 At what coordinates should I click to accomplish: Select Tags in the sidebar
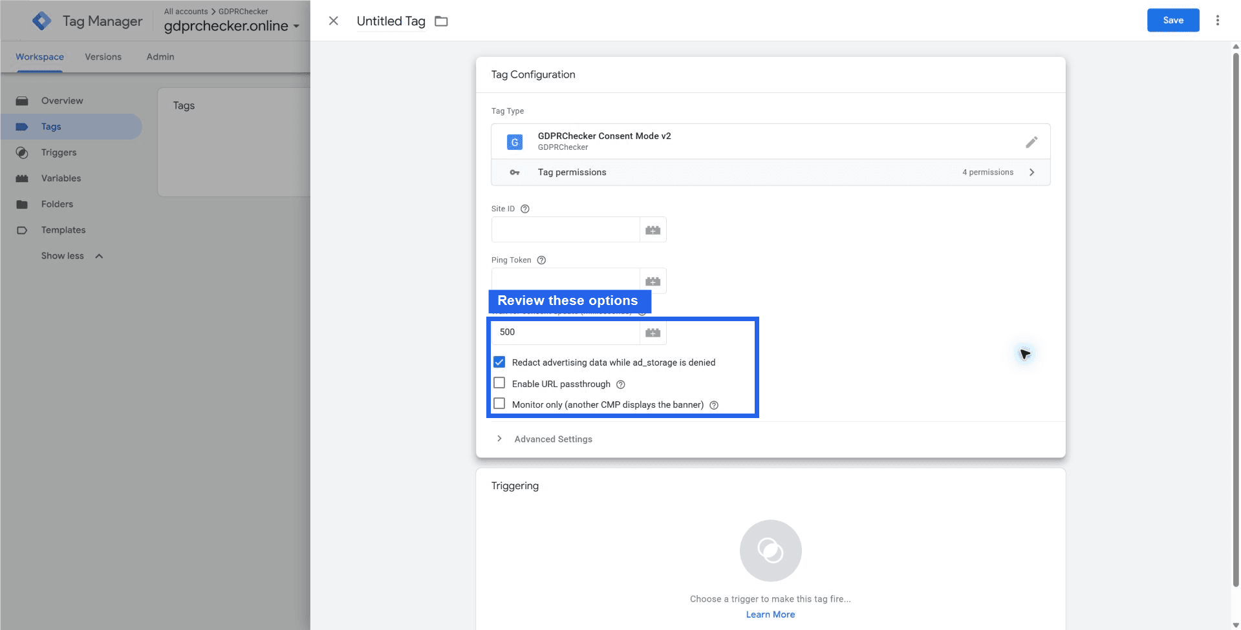(51, 127)
